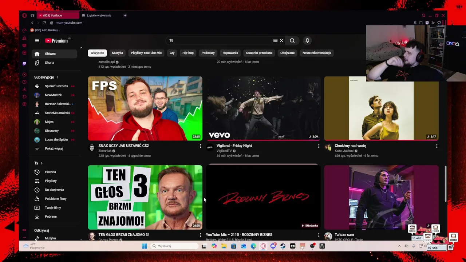
Task: Clear the search box with the X
Action: tap(281, 41)
